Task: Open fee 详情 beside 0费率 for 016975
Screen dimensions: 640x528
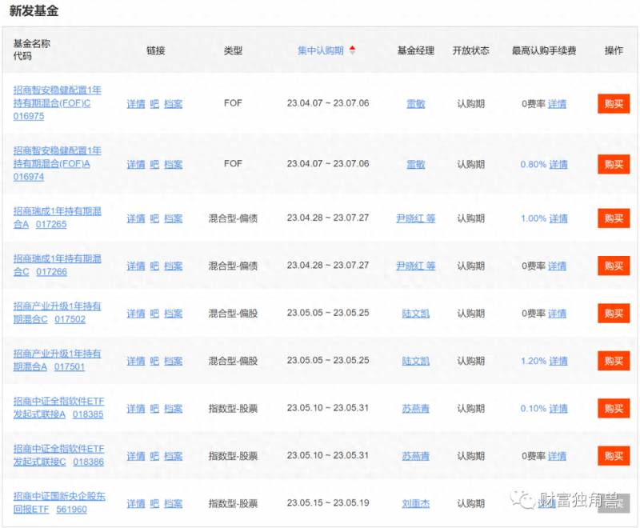Action: [557, 104]
